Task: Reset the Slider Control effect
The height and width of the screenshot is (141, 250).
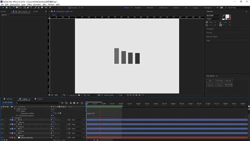Action: point(53,109)
